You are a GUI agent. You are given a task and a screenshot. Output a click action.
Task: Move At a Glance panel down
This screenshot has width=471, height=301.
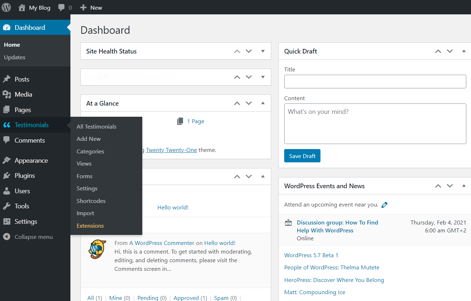(249, 103)
